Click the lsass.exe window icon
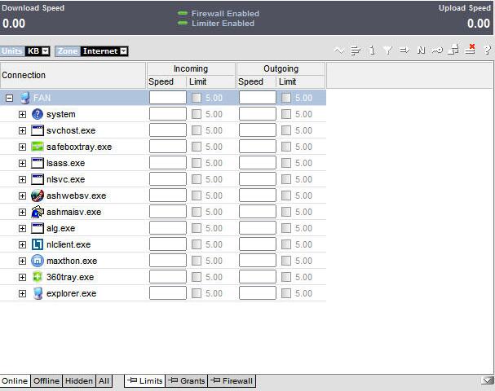The image size is (495, 391). [x=38, y=163]
